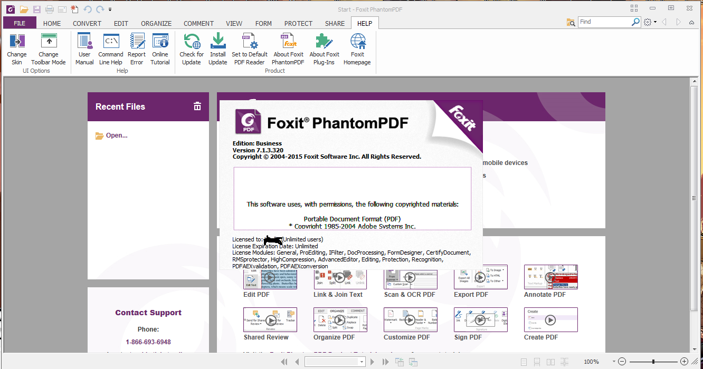Visit the Foxit Homepage
The width and height of the screenshot is (703, 369).
tap(357, 48)
